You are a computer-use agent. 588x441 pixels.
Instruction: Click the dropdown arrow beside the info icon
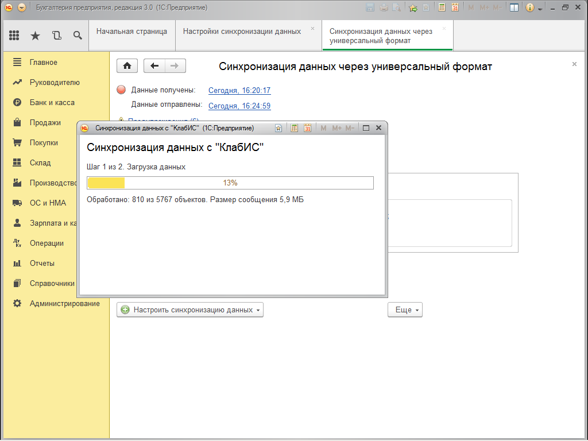pyautogui.click(x=540, y=9)
